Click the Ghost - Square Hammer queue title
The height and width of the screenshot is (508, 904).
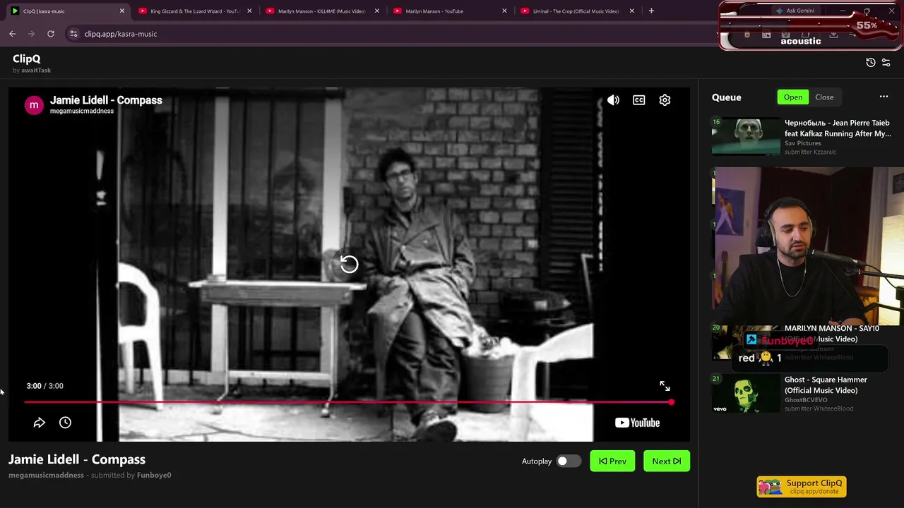tap(826, 385)
